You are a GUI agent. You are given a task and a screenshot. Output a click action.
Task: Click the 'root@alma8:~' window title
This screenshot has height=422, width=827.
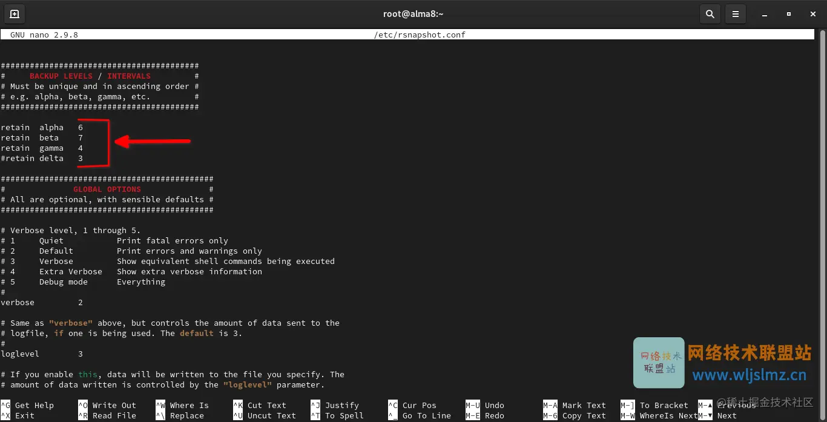point(413,14)
